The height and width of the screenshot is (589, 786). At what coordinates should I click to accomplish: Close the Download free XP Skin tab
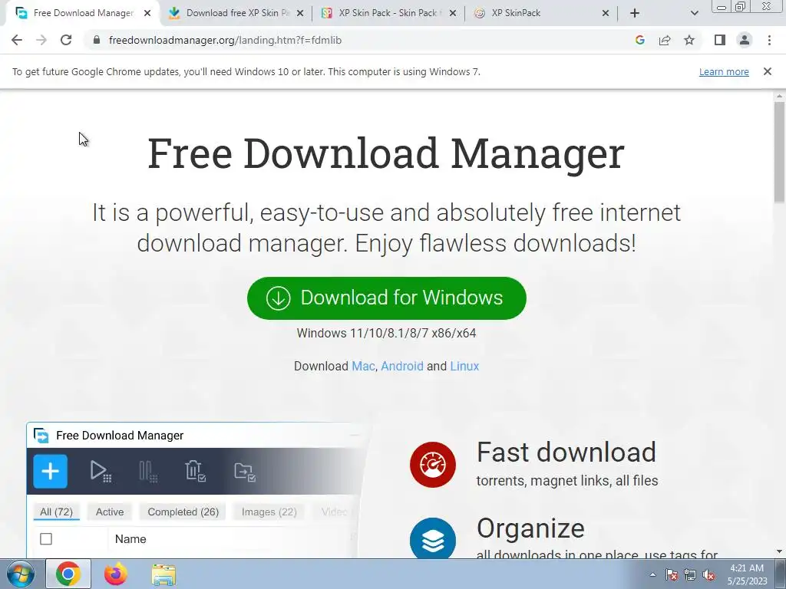(300, 13)
